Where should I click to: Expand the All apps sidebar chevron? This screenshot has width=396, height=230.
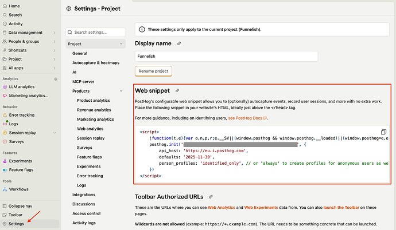coord(54,68)
